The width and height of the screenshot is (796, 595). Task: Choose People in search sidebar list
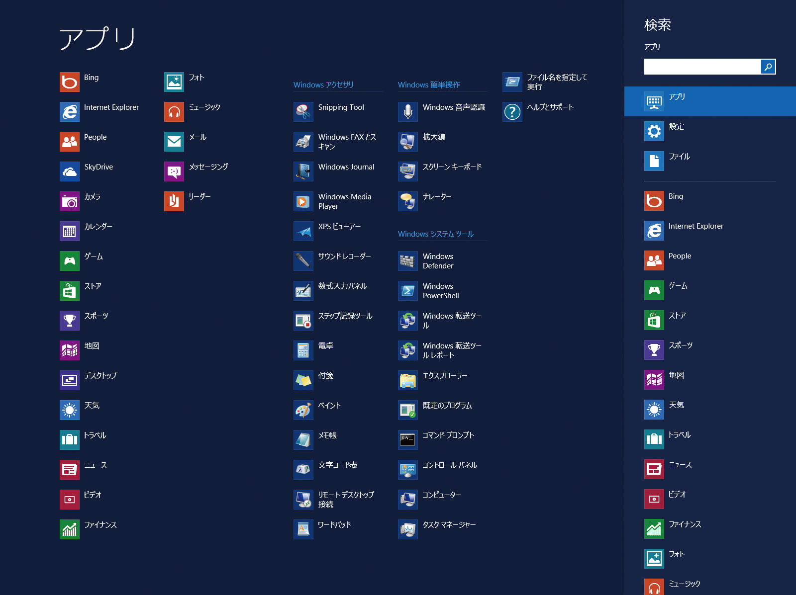pyautogui.click(x=710, y=260)
